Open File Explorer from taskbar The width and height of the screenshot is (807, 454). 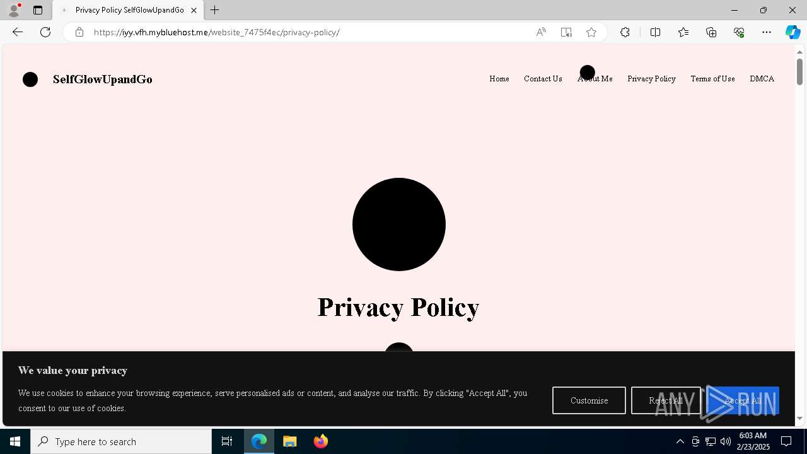pos(290,441)
